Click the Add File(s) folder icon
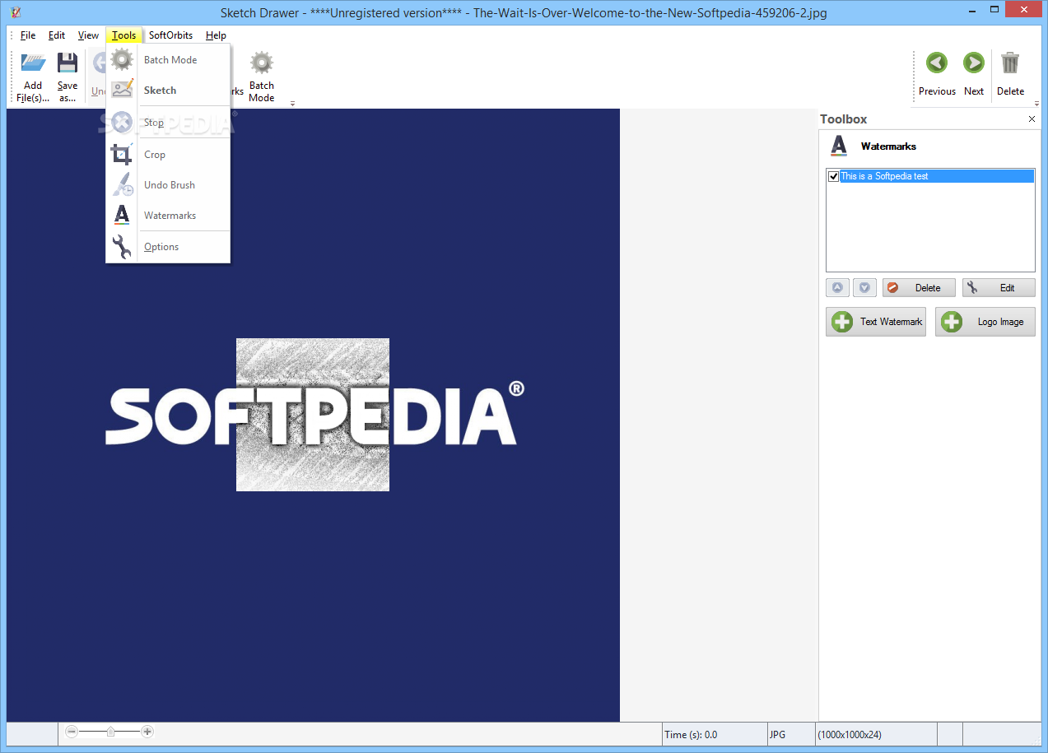The height and width of the screenshot is (753, 1048). 33,63
